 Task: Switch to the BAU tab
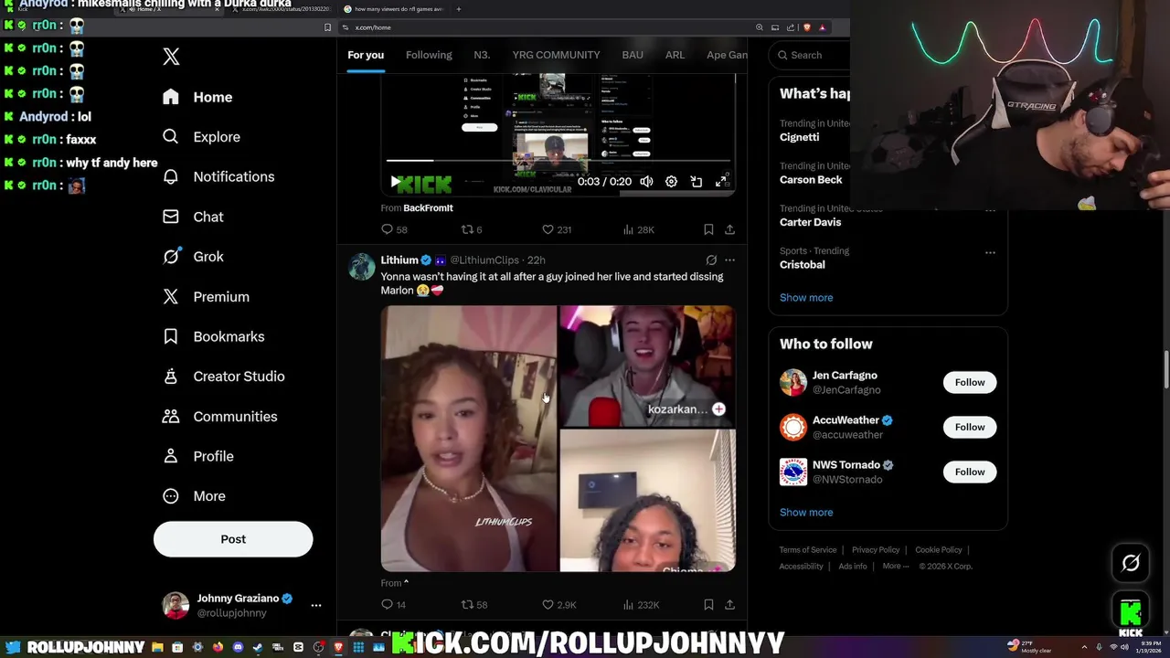(633, 55)
